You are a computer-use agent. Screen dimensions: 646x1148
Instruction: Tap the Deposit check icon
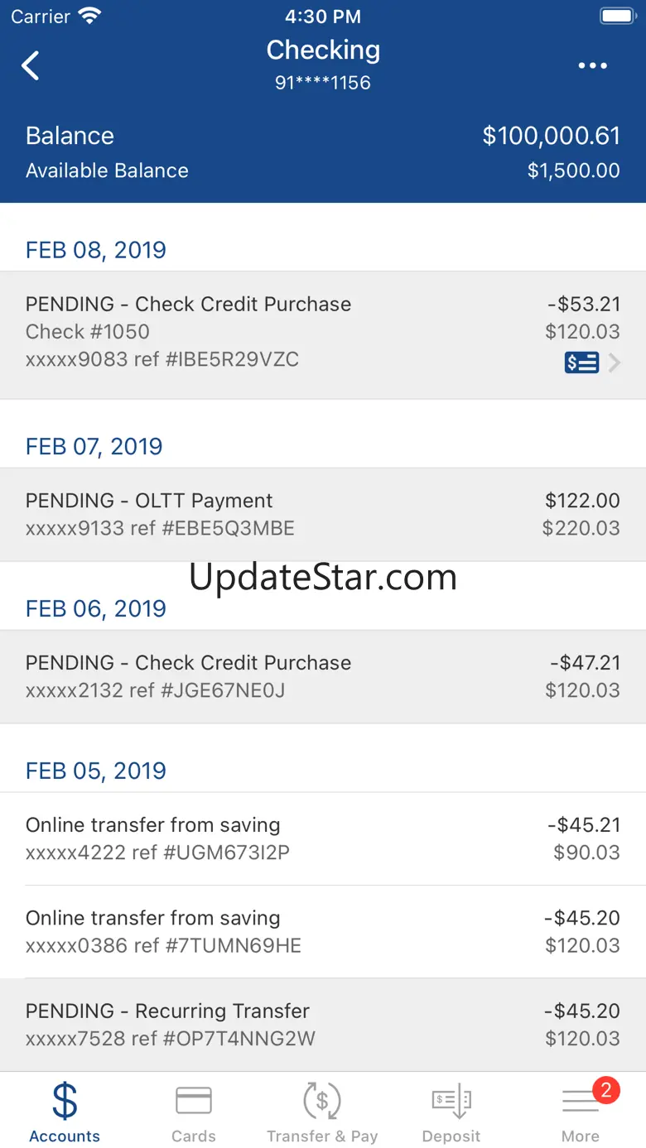coord(451,1101)
